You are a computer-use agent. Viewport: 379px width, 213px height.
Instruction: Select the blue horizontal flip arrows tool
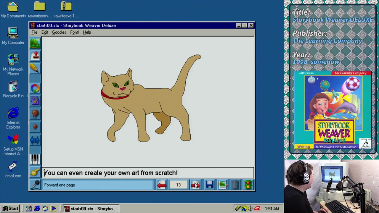[x=35, y=140]
